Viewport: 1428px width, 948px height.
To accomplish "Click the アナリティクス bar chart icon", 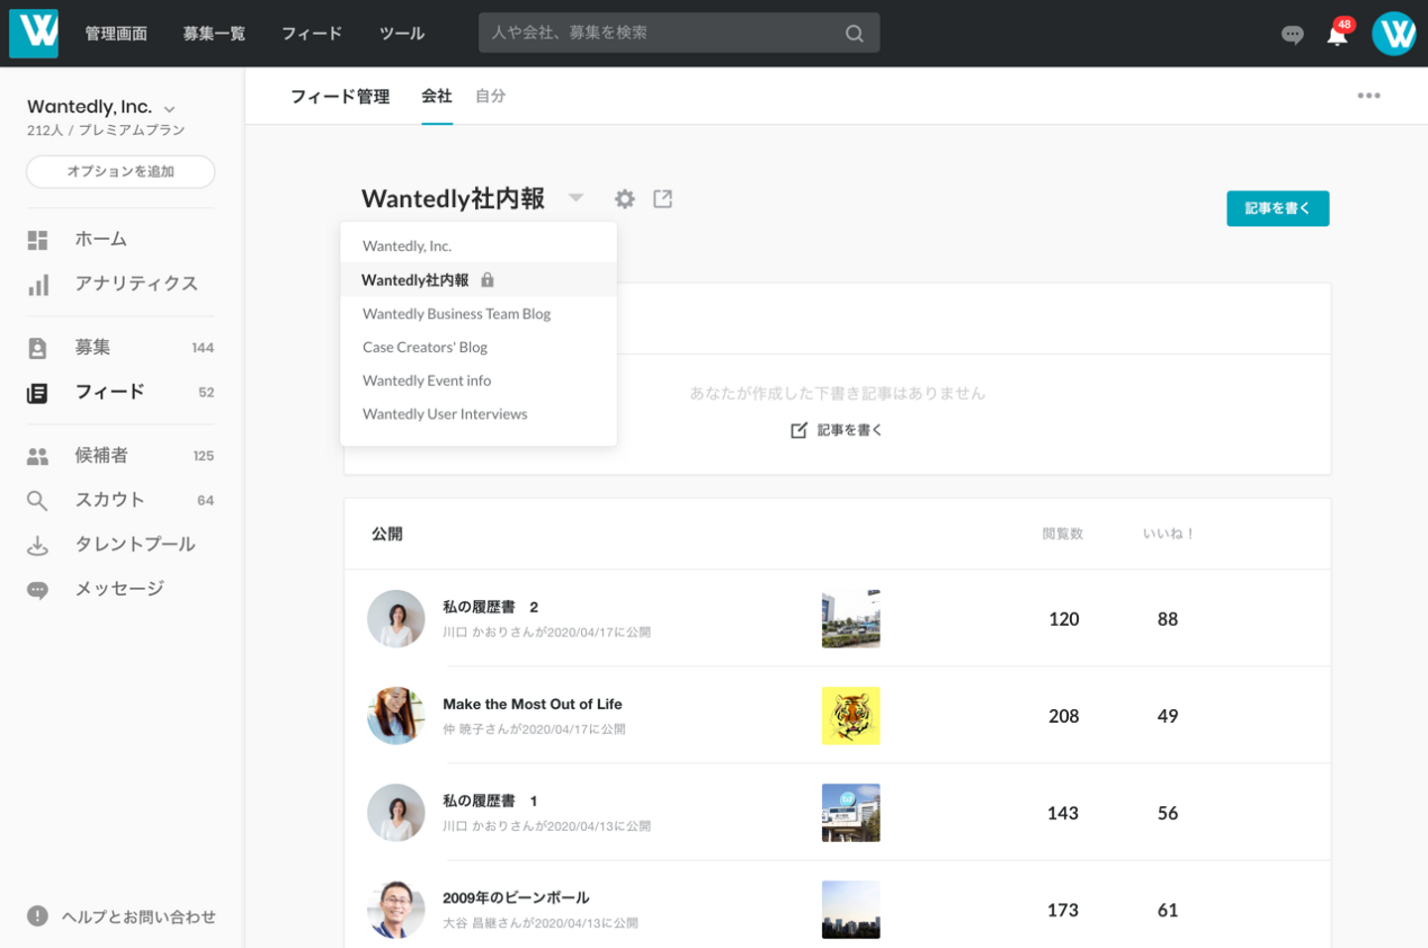I will (x=38, y=286).
